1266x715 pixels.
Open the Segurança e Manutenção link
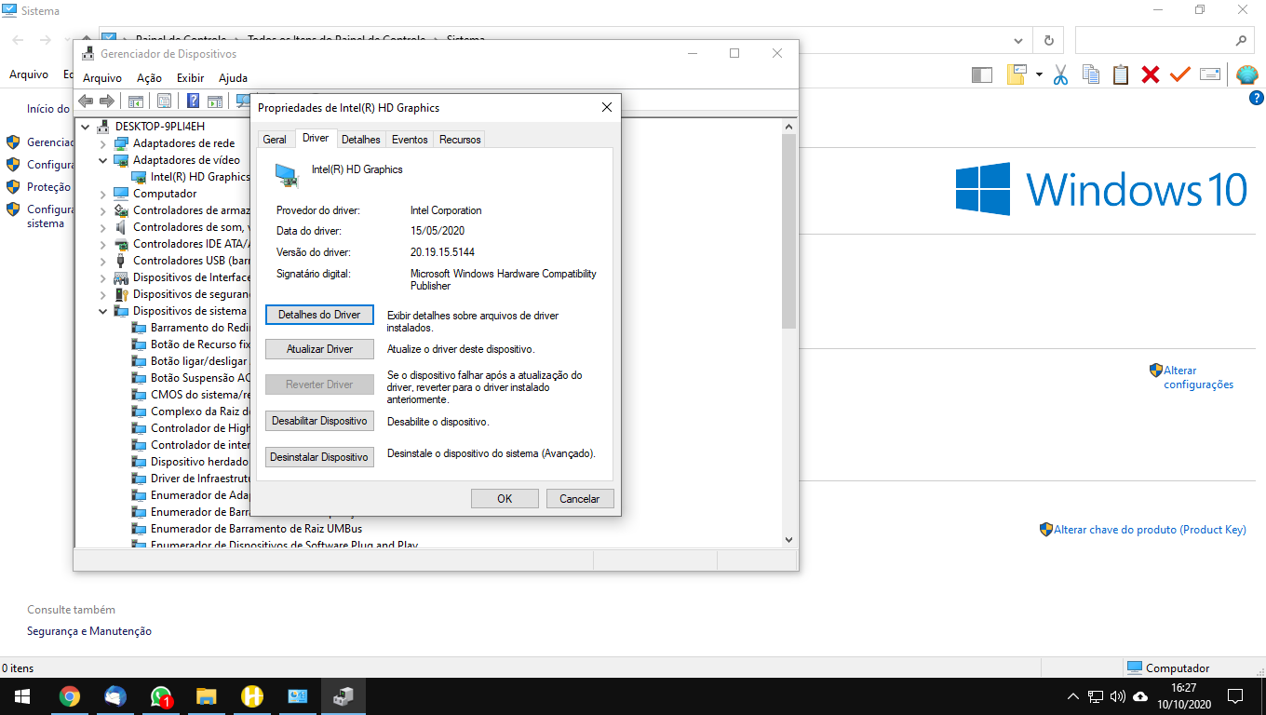coord(89,631)
